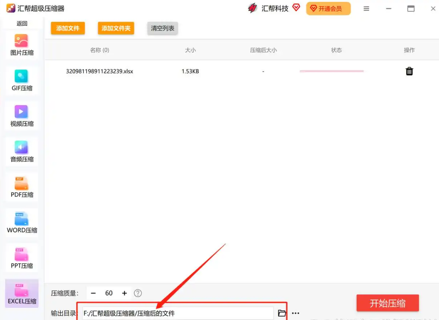Click the red heart-diamond VIP icon
Image resolution: width=439 pixels, height=320 pixels.
[296, 7]
